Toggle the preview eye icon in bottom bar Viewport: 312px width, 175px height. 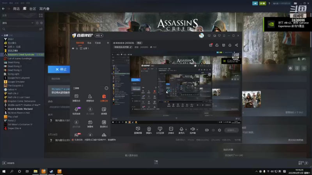point(213,130)
